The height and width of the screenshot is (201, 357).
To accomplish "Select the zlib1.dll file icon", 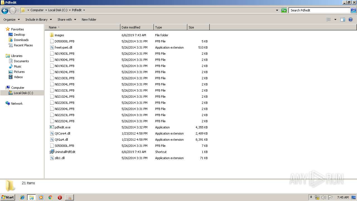I will (x=52, y=158).
